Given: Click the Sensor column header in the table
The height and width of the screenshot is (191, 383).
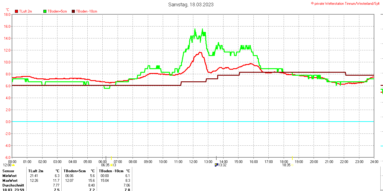Looking at the screenshot, I should (8, 171).
